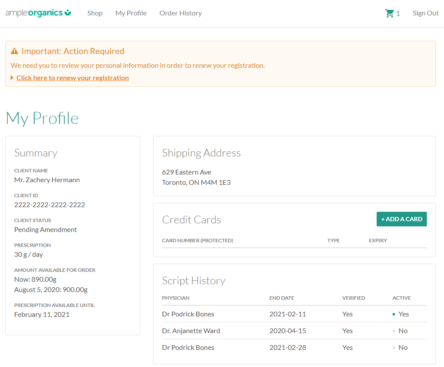444x367 pixels.
Task: Open the shopping cart icon
Action: click(390, 13)
